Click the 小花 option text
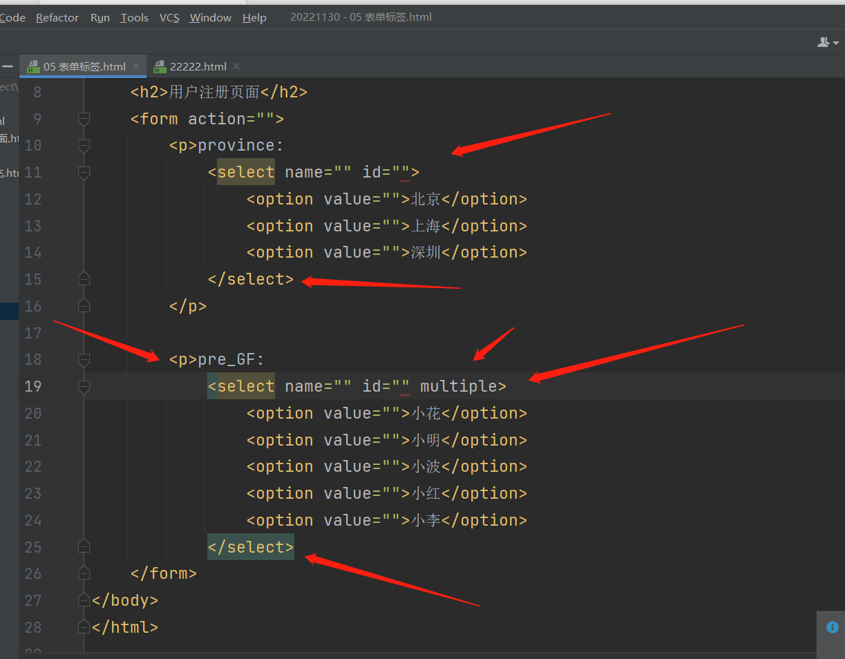This screenshot has width=845, height=659. tap(426, 413)
